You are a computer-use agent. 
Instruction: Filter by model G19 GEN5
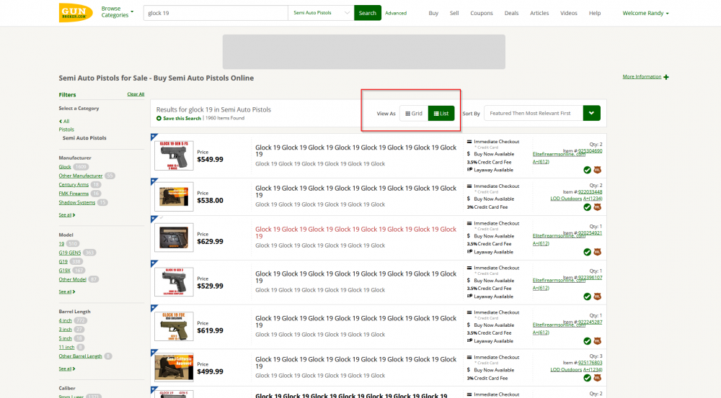[x=69, y=253]
